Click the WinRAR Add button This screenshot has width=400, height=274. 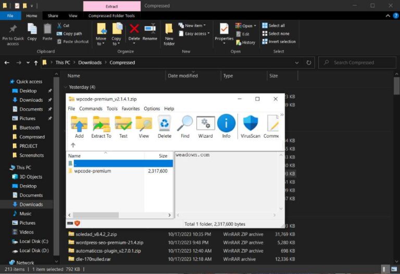coord(79,127)
